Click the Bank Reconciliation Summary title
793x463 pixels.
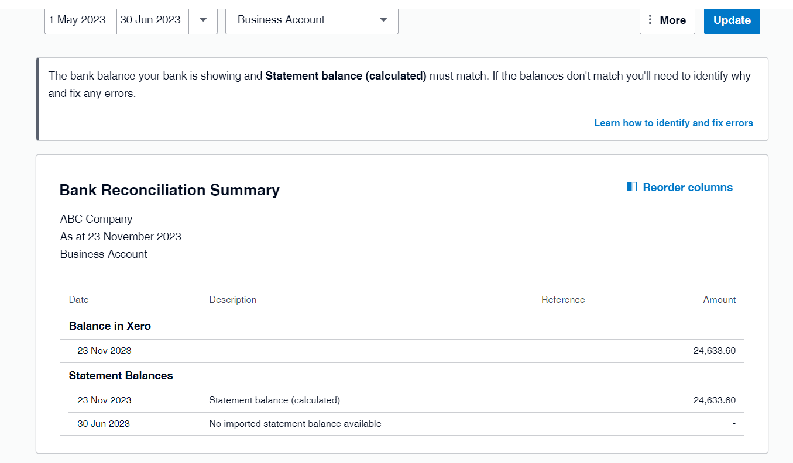point(170,190)
